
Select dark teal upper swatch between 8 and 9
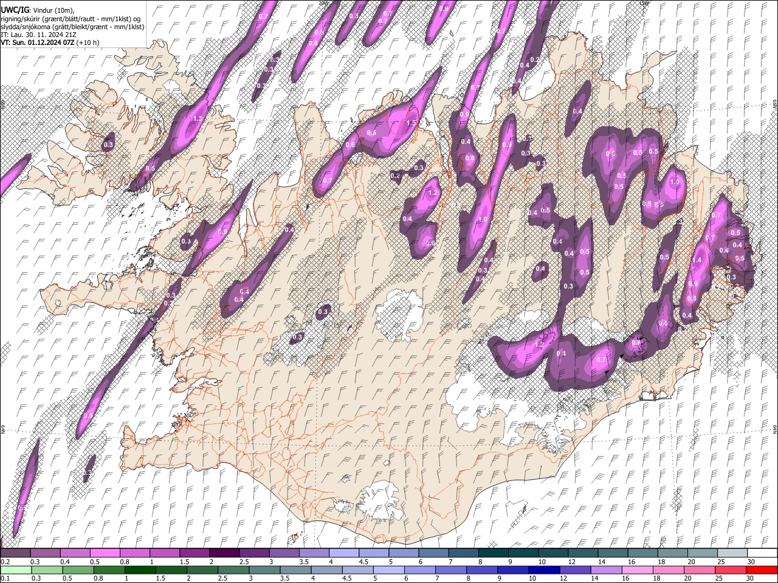tap(493, 553)
